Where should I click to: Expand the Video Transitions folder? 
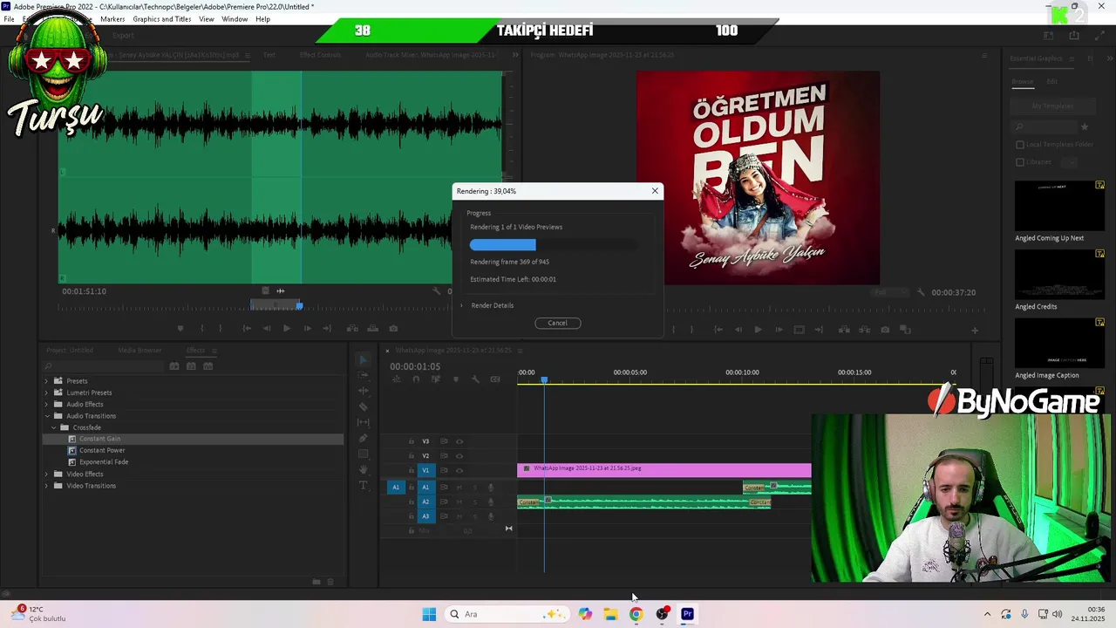tap(46, 486)
